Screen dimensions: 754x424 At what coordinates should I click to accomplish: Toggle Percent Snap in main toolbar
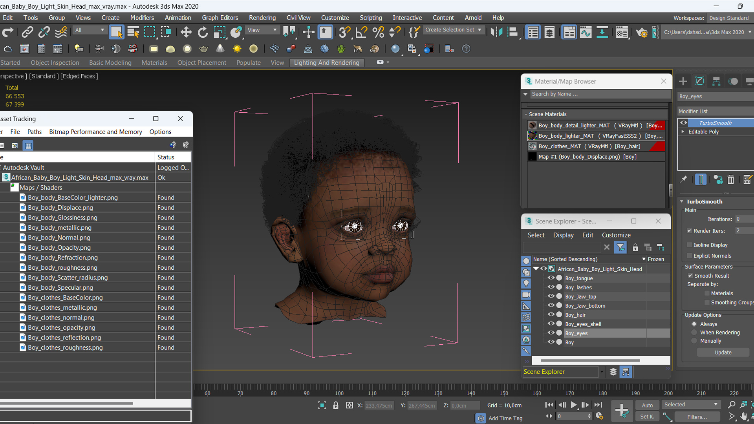point(378,32)
